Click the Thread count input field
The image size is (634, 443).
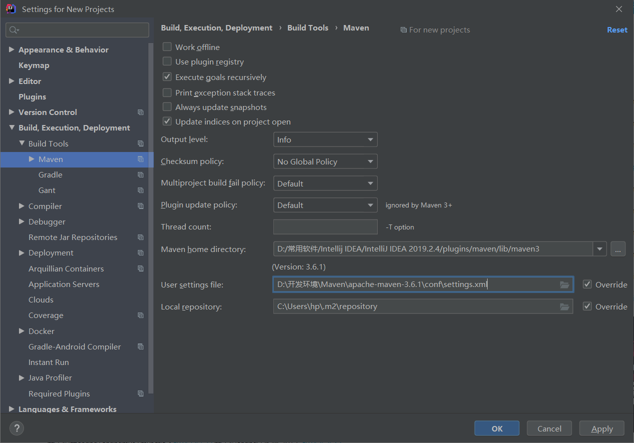pyautogui.click(x=325, y=226)
